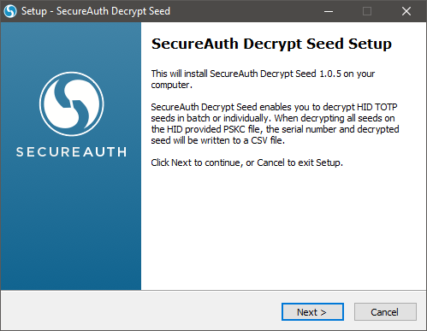Viewport: 427px width, 331px height.
Task: Click the SecureAuth icon in the title bar
Action: tap(10, 11)
